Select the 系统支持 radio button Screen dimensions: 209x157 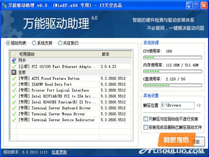[x=34, y=43]
